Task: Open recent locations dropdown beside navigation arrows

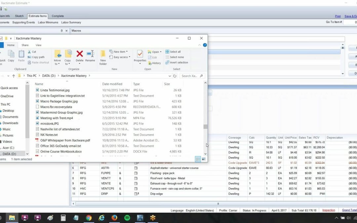Action: pyautogui.click(x=8, y=76)
